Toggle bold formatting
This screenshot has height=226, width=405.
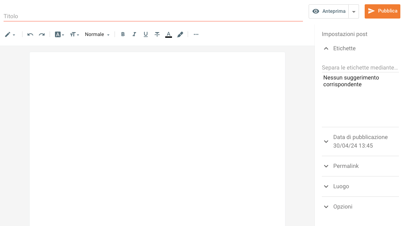point(123,34)
